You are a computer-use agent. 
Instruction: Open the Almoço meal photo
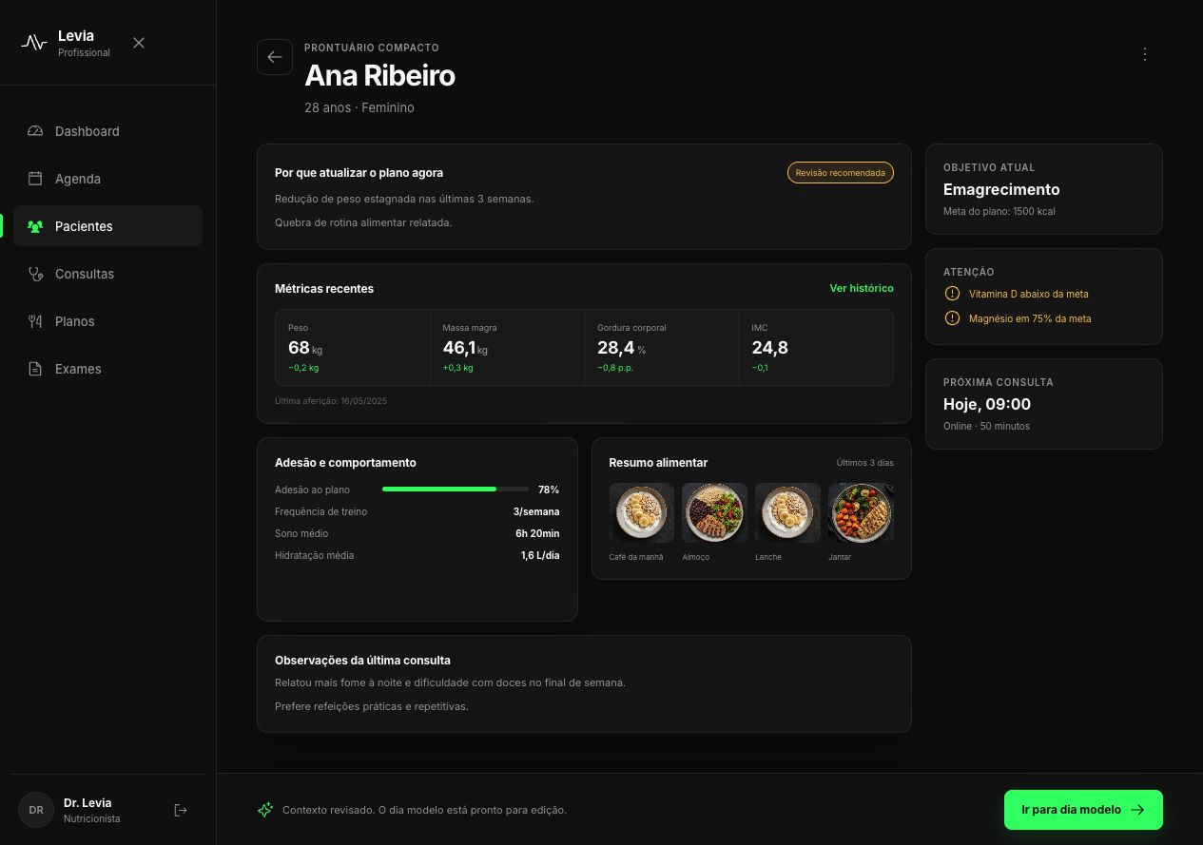point(715,513)
